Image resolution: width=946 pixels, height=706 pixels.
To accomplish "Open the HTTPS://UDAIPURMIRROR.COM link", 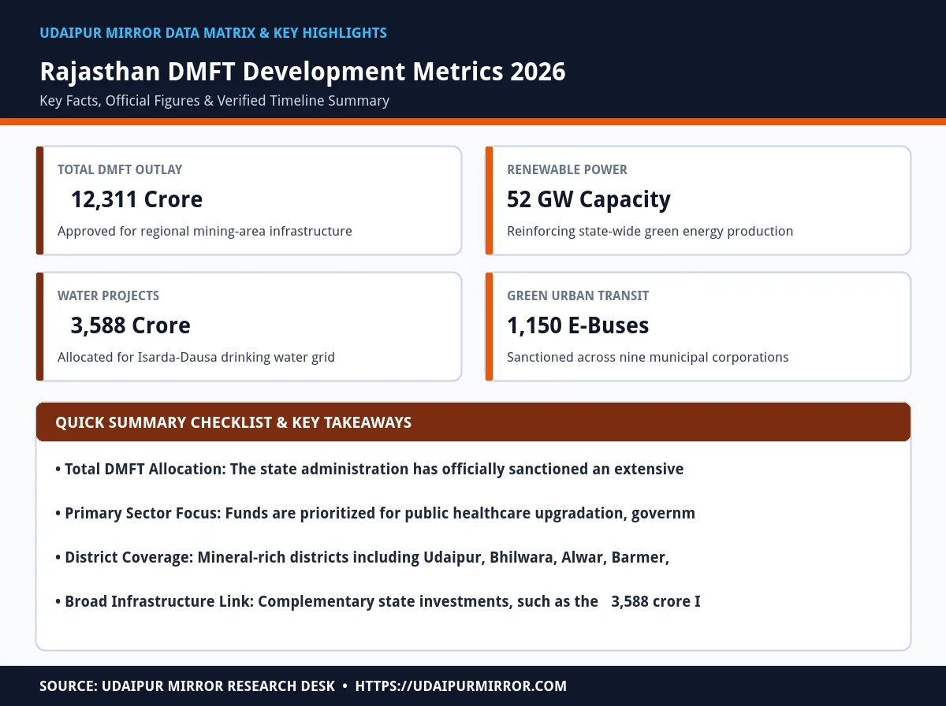I will pyautogui.click(x=461, y=686).
